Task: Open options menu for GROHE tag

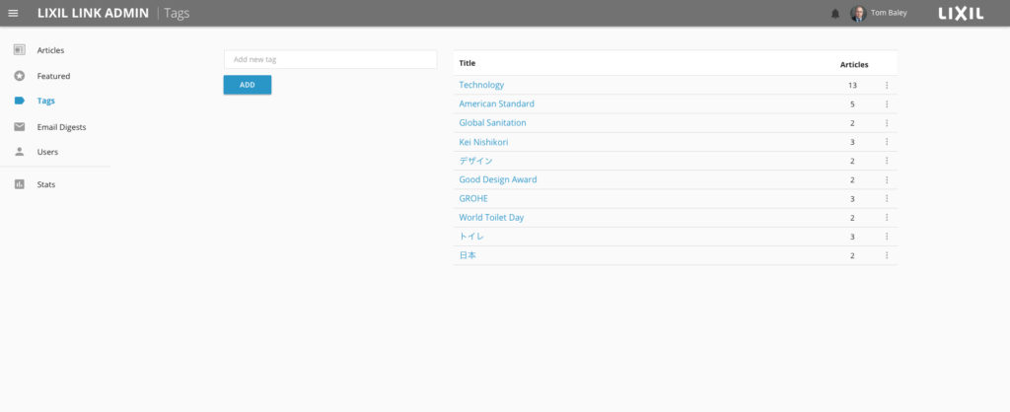Action: click(887, 199)
